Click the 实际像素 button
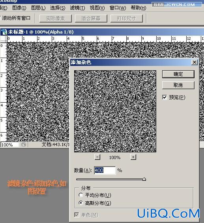Viewport: 204px width, 223px height. [x=56, y=18]
